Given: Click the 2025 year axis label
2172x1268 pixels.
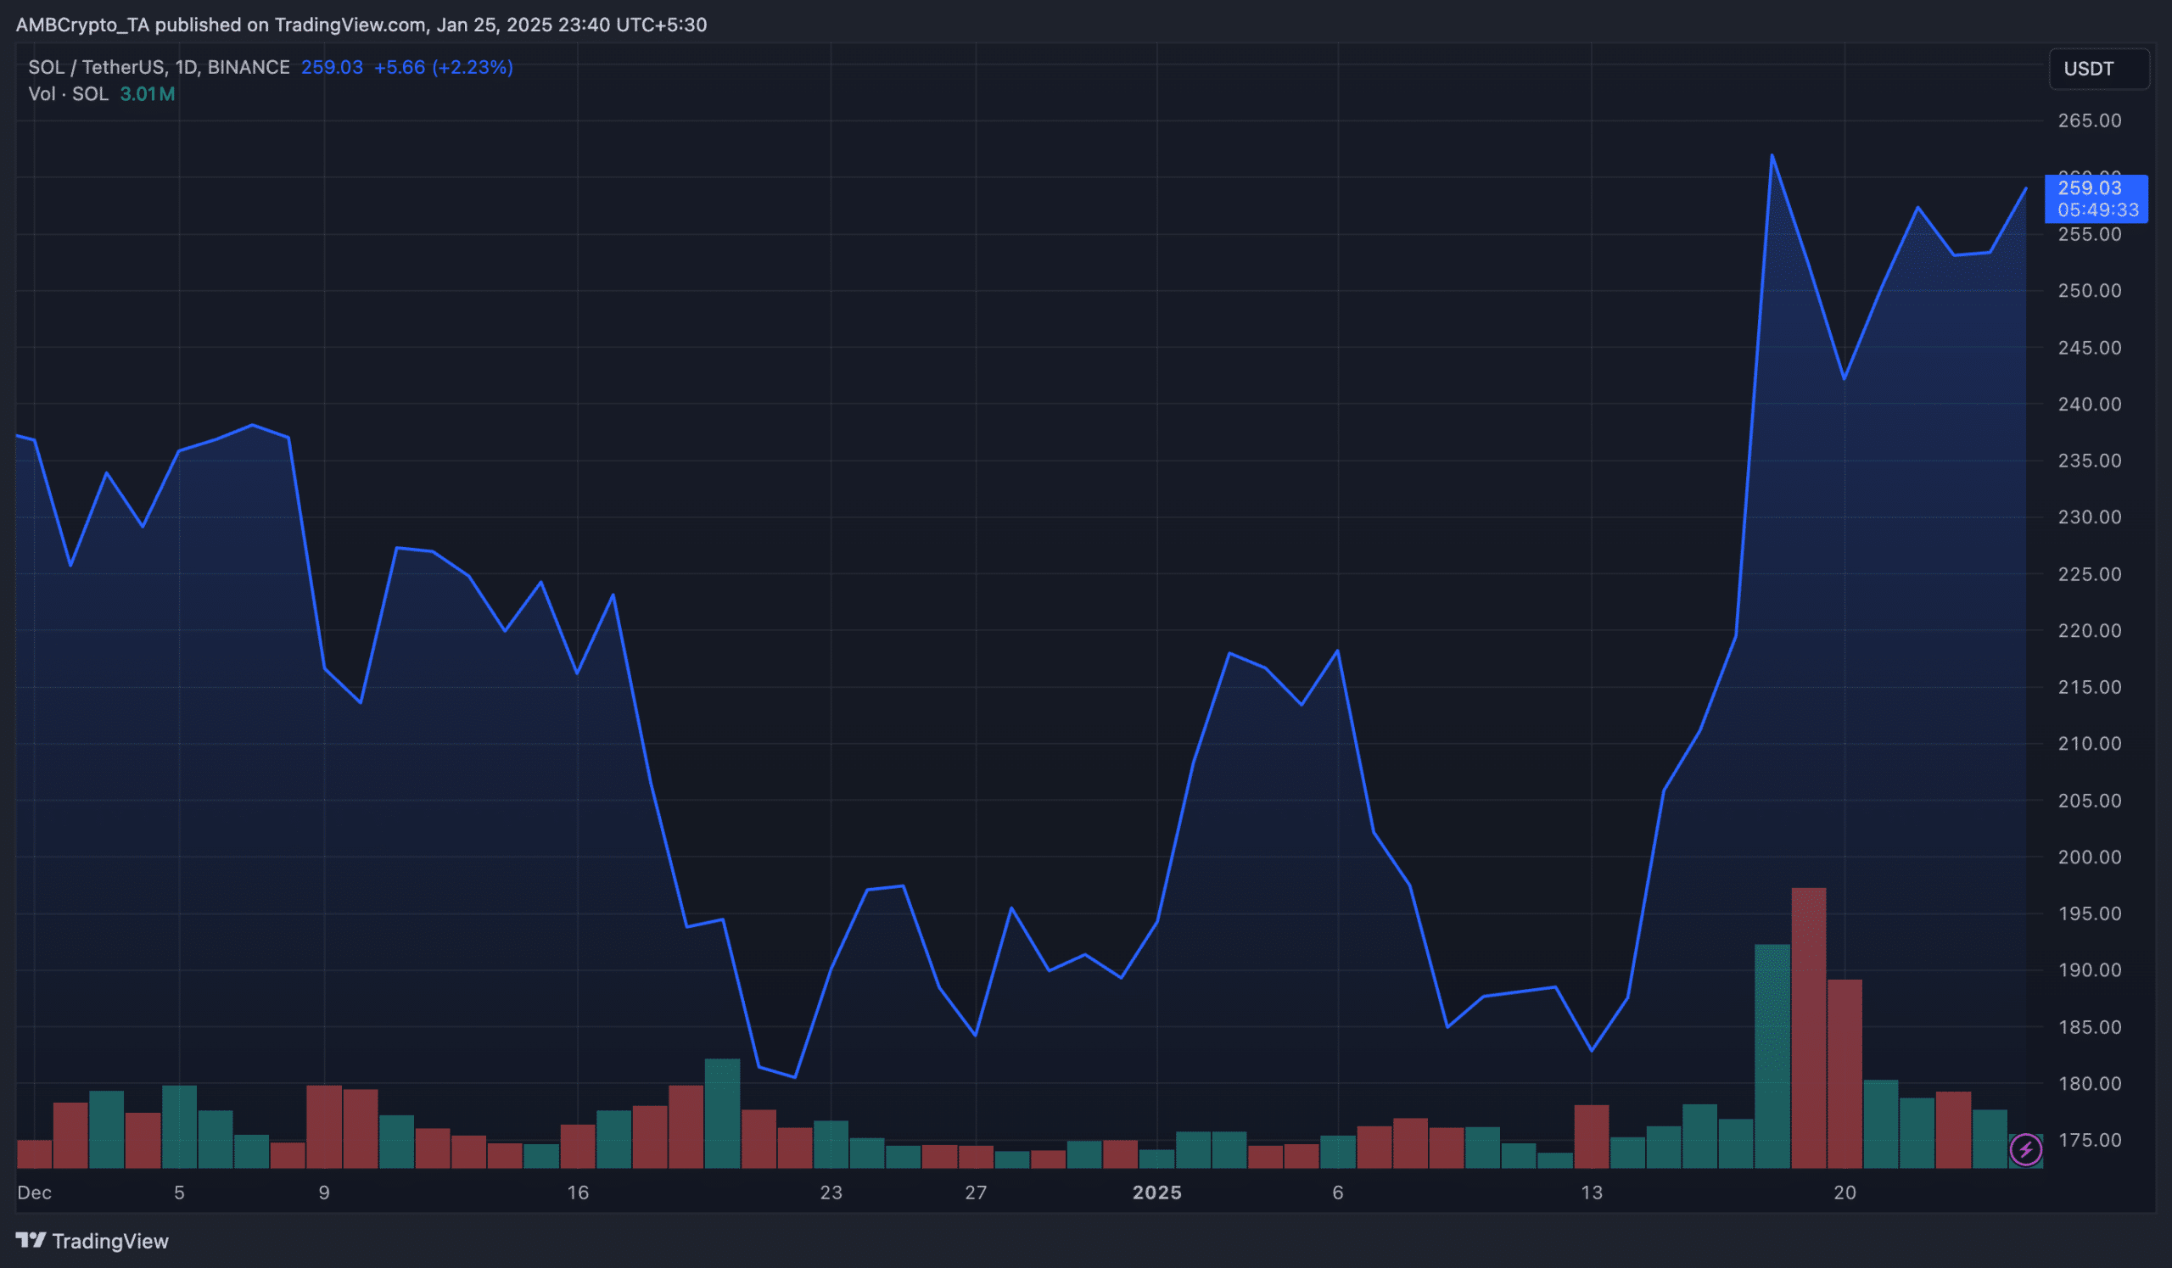Looking at the screenshot, I should pos(1156,1193).
